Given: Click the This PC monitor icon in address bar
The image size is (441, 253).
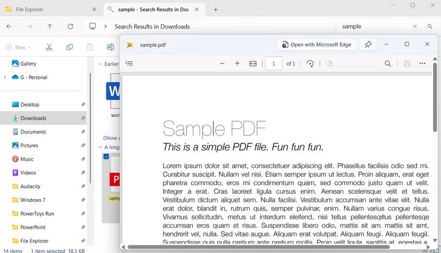Looking at the screenshot, I should click(92, 26).
